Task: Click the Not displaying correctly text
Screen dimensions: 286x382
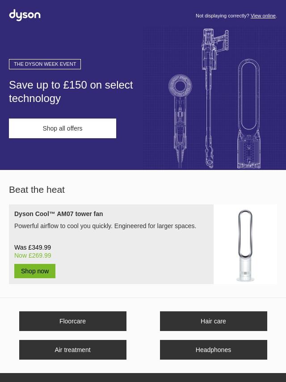Action: [x=223, y=16]
